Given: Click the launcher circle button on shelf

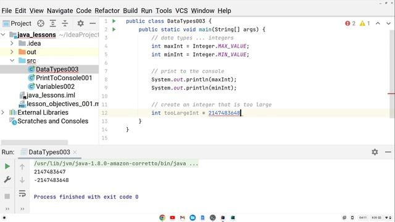Looking at the screenshot, I should point(4,218).
